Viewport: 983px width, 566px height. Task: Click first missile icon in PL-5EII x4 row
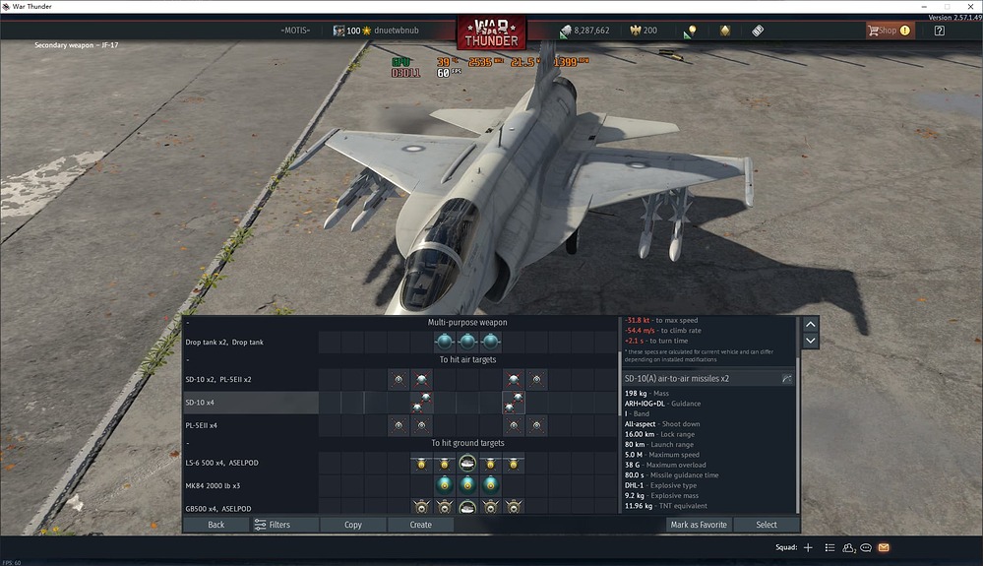[399, 425]
